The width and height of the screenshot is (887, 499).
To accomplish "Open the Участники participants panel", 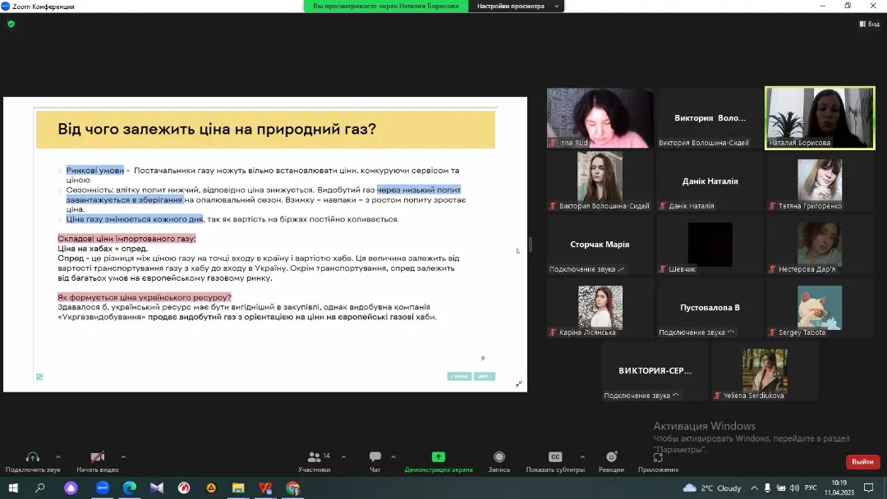I will tap(314, 457).
